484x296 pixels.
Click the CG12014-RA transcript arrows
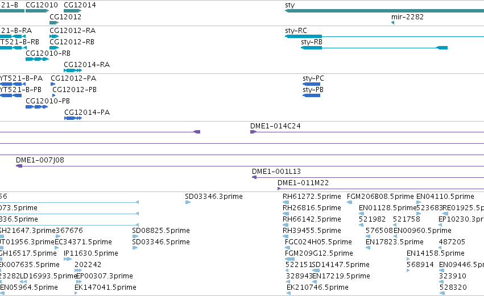(x=73, y=70)
